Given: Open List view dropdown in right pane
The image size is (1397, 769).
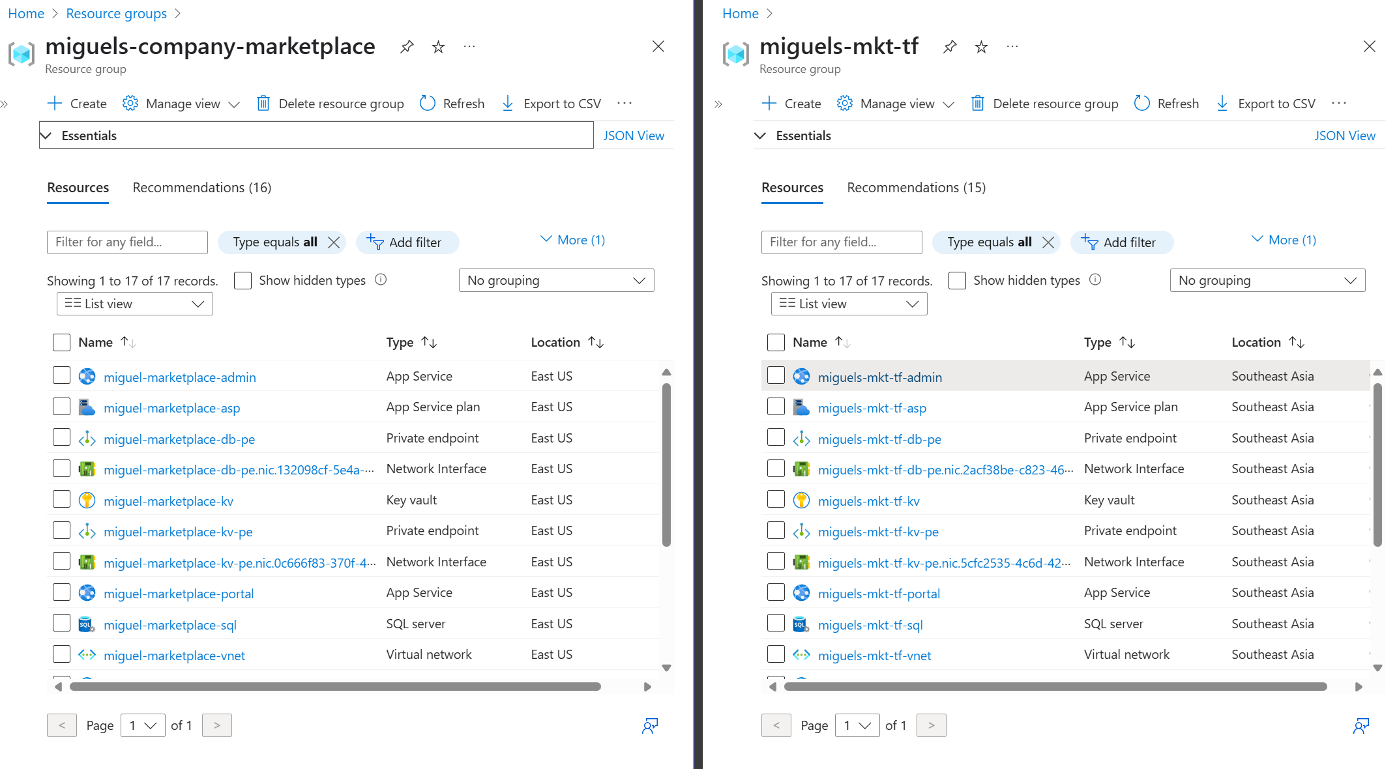Looking at the screenshot, I should point(849,304).
